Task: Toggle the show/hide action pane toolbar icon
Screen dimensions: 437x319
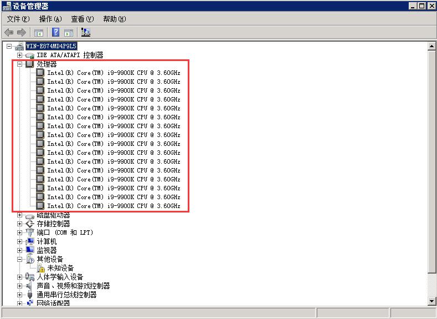Action: pos(69,33)
